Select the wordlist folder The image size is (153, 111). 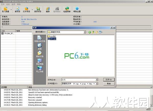click(x=52, y=36)
